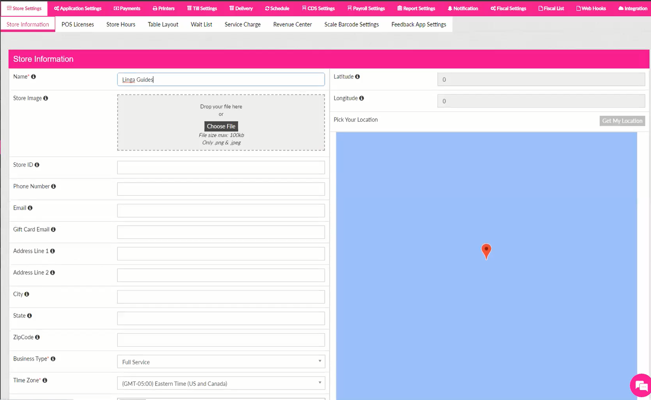Open the Store Settings top menu

pyautogui.click(x=24, y=9)
